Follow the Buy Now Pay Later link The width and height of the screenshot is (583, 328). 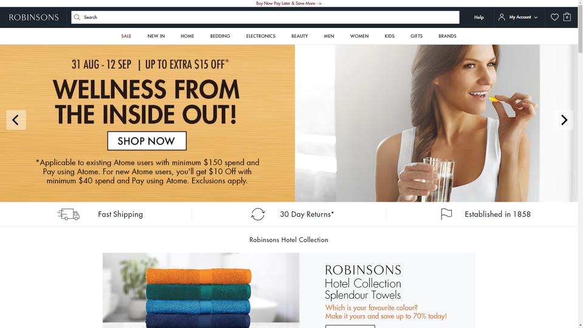pos(288,4)
